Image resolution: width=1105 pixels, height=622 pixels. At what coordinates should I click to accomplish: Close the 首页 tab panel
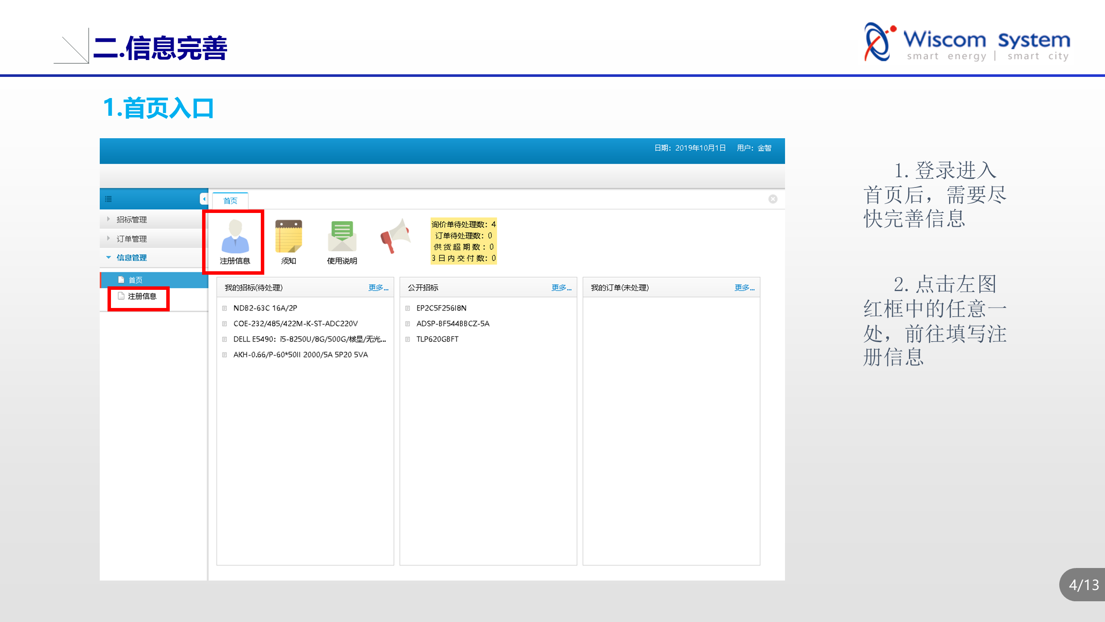[773, 199]
